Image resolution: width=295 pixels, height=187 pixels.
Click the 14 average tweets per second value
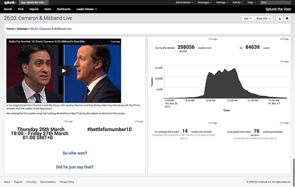(185, 131)
